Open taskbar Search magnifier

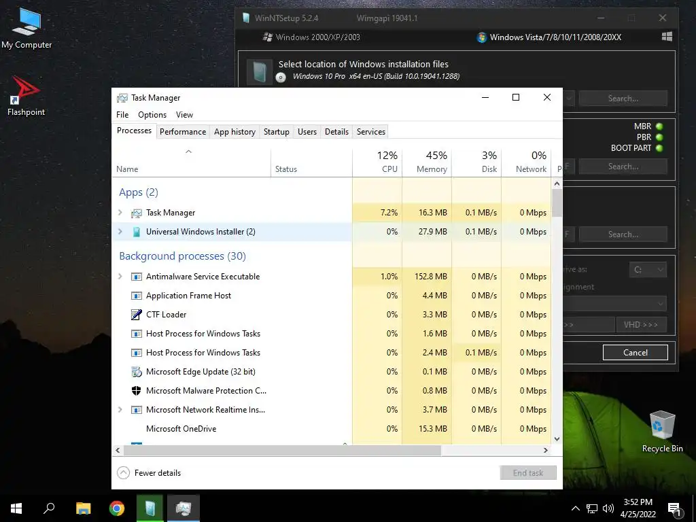(49, 508)
